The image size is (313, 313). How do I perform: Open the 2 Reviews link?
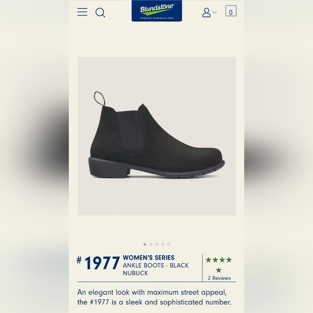click(219, 278)
